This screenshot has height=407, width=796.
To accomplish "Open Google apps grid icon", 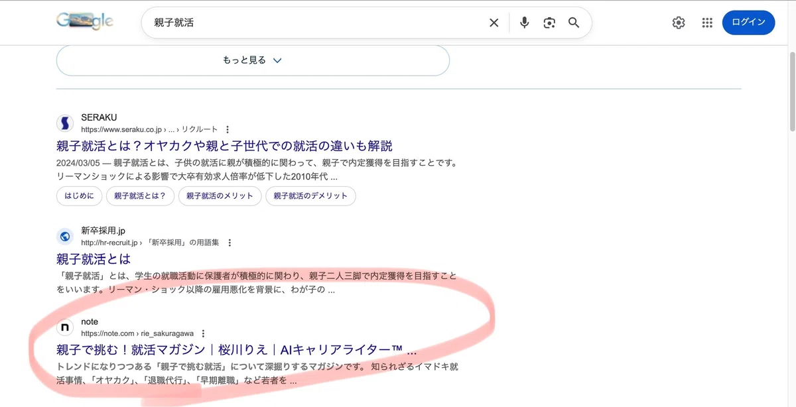I will tap(707, 23).
